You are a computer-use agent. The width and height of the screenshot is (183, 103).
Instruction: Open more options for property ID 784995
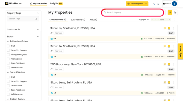tap(173, 83)
